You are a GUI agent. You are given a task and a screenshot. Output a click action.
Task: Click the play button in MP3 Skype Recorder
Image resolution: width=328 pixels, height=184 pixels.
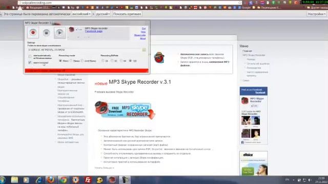point(59,33)
